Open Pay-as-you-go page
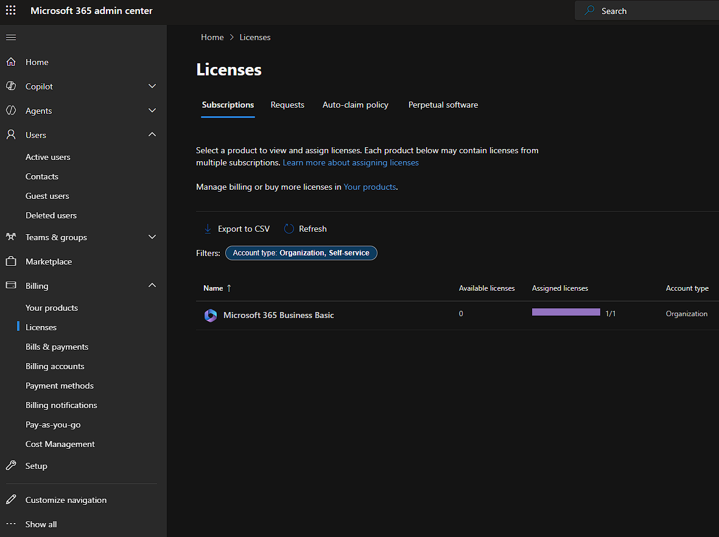The height and width of the screenshot is (537, 719). click(x=53, y=424)
